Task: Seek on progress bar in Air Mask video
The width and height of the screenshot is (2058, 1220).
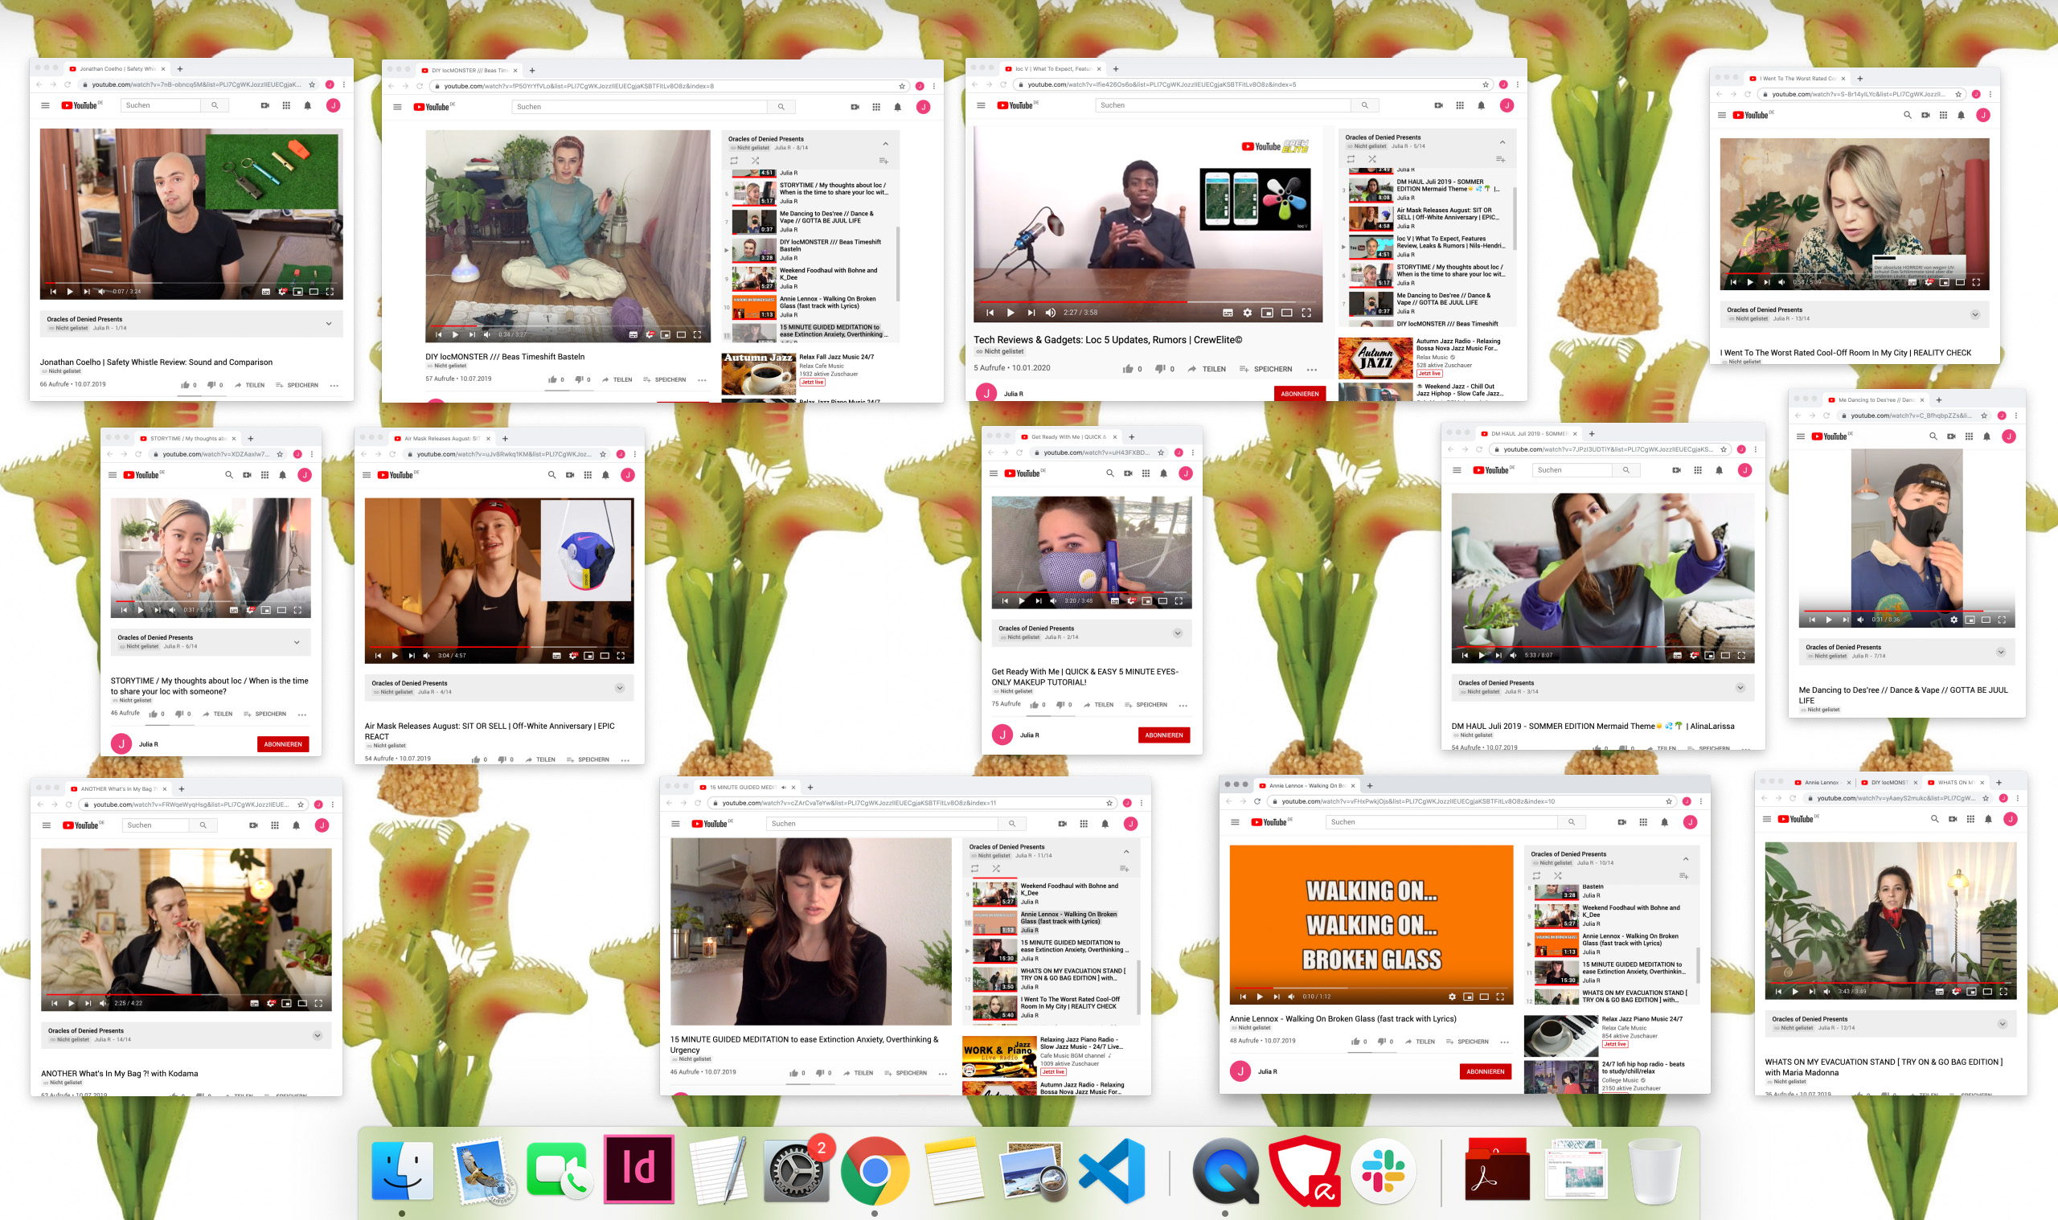Action: 498,647
